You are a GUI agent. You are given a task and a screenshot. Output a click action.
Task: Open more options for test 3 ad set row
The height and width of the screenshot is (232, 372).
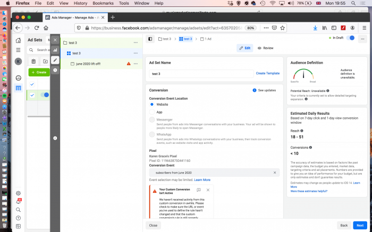click(136, 53)
